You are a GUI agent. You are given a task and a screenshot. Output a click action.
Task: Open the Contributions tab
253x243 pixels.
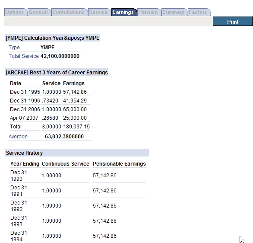(69, 12)
